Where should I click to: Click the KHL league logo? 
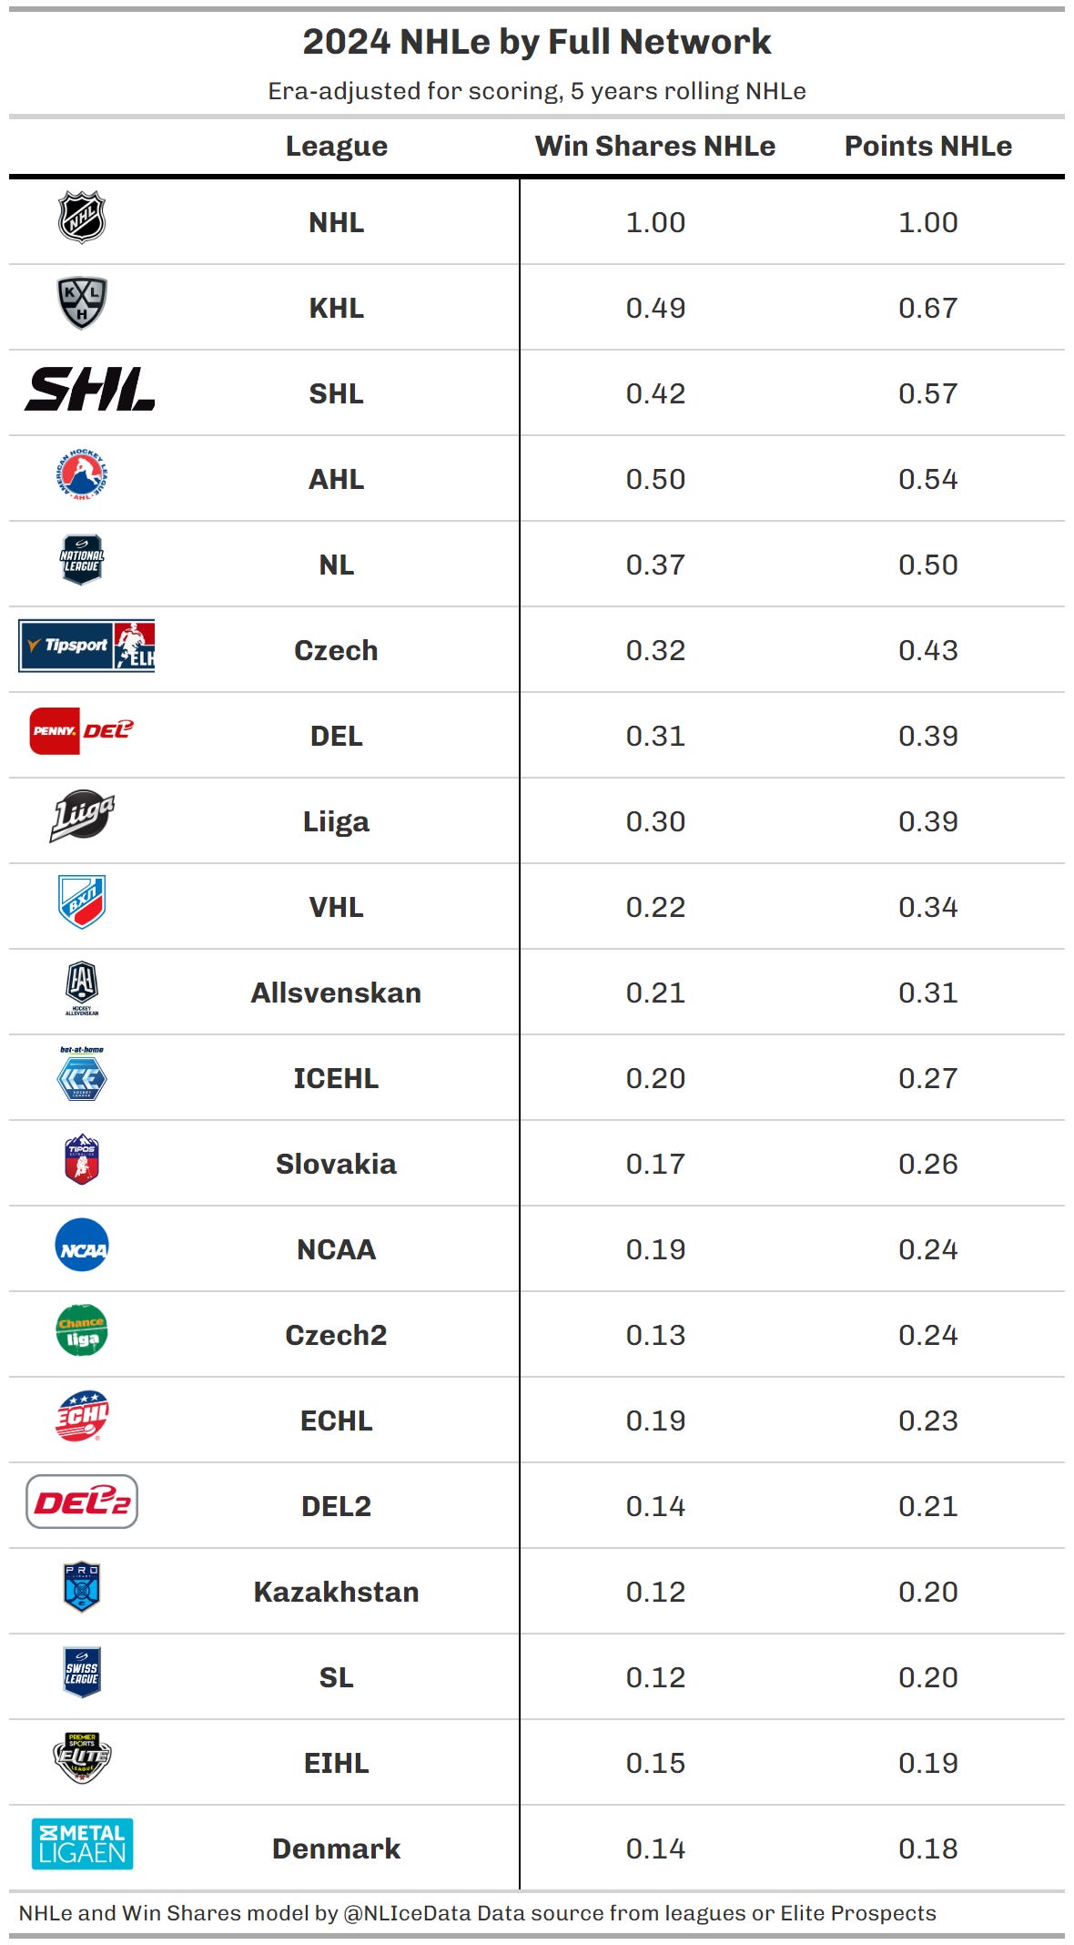point(82,303)
